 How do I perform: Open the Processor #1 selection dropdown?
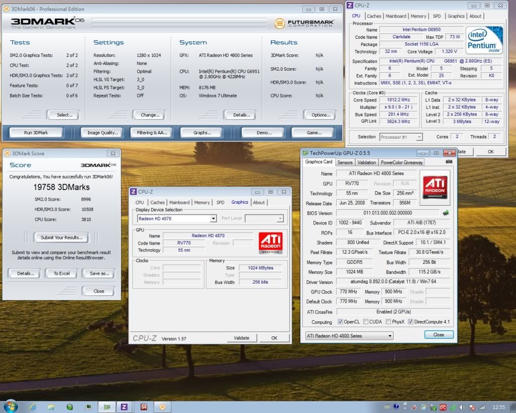[401, 137]
